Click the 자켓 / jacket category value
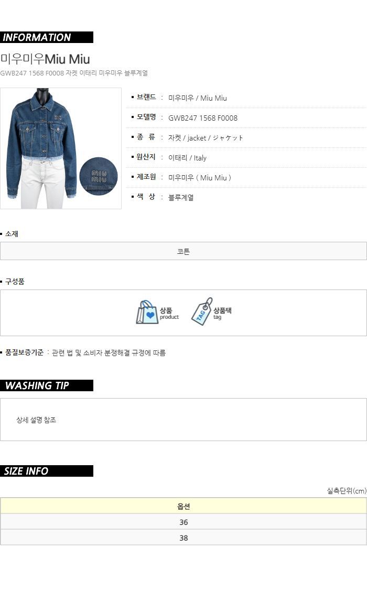The image size is (367, 590). pyautogui.click(x=206, y=138)
